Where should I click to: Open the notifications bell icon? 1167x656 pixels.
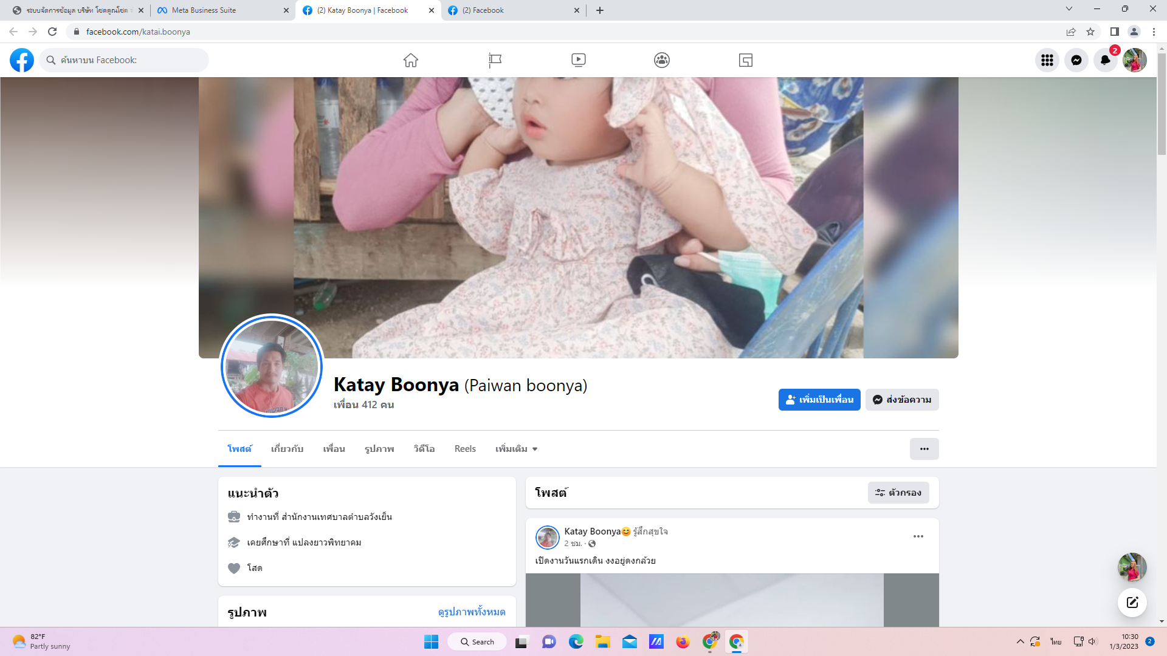pyautogui.click(x=1105, y=60)
